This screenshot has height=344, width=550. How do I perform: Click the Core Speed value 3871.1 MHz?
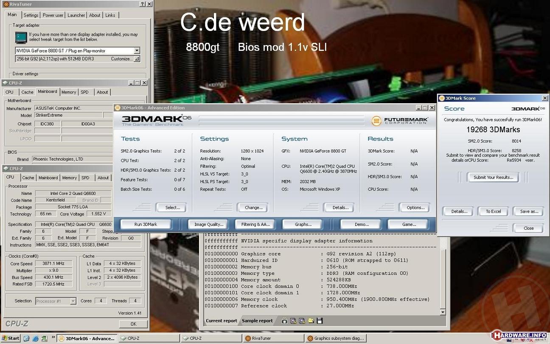pos(53,264)
